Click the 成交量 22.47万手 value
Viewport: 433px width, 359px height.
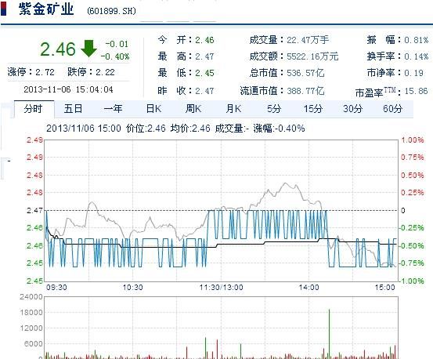pos(308,40)
